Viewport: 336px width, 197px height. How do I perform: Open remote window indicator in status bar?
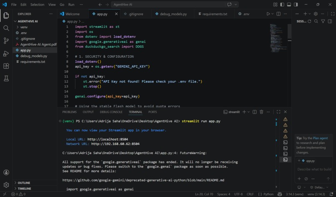(x=5, y=194)
